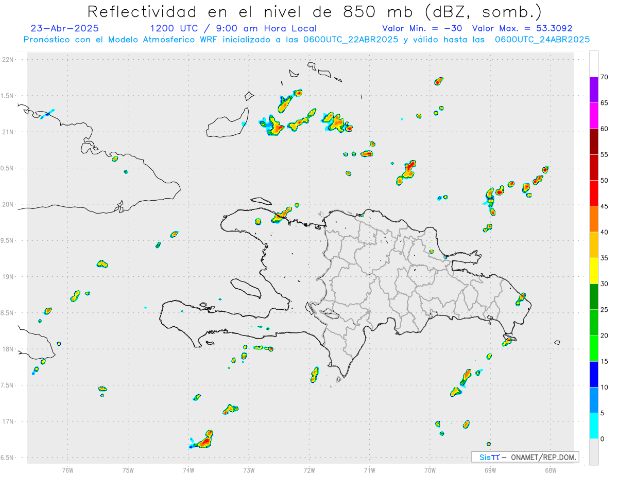The width and height of the screenshot is (618, 477).
Task: Click the 'Valor Max. = 53.3092' text
Action: tap(522, 28)
